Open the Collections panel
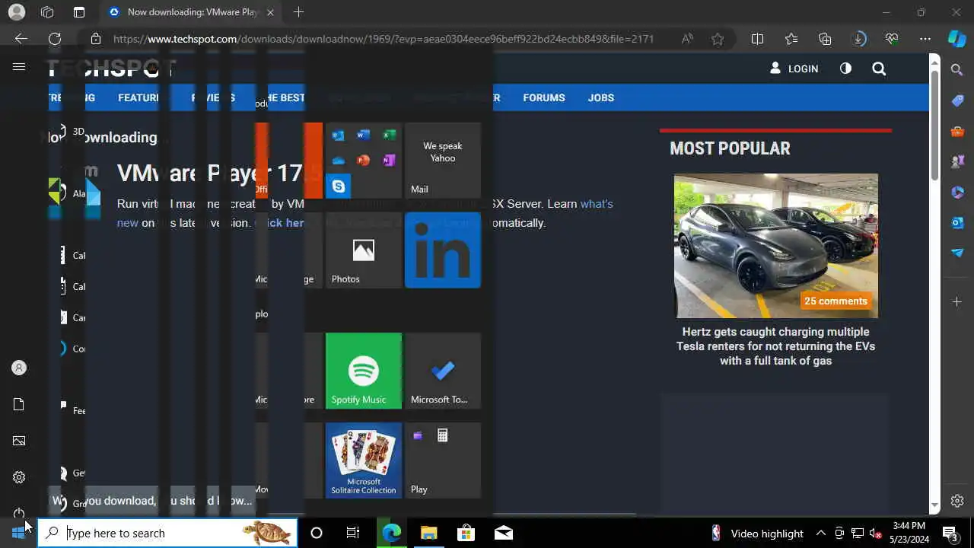This screenshot has height=548, width=974. [825, 39]
